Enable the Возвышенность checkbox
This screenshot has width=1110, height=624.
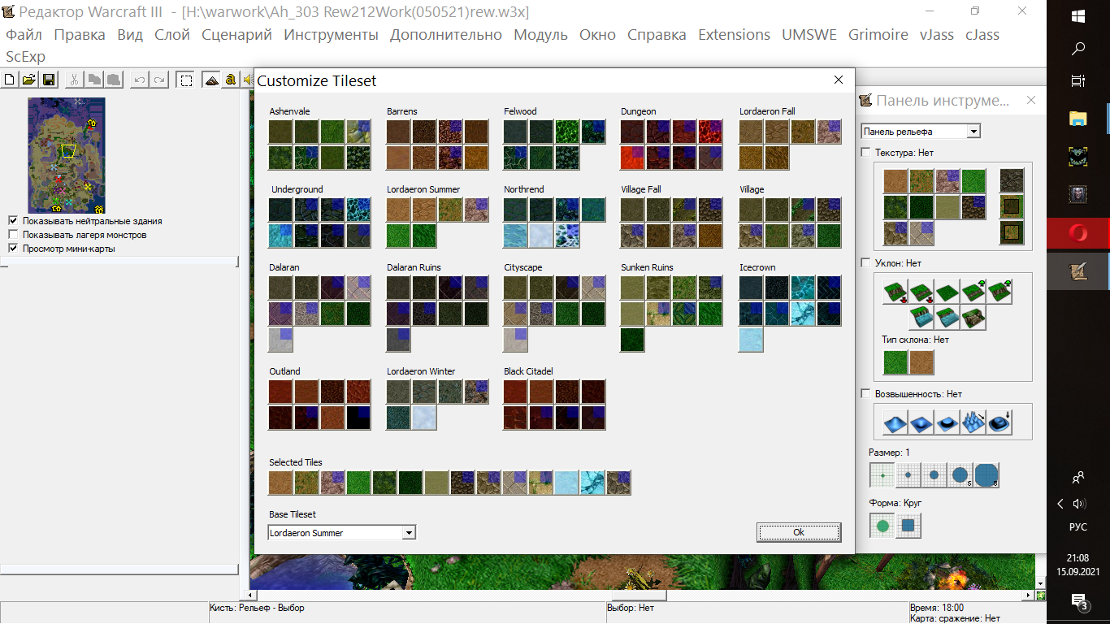pos(865,393)
